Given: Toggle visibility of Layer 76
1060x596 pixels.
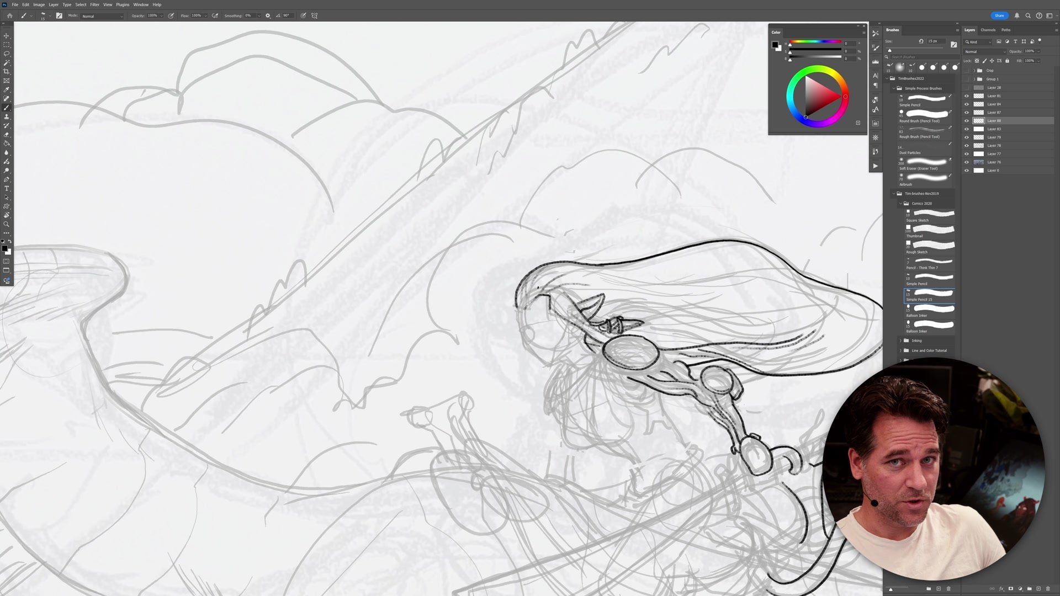Looking at the screenshot, I should click(966, 162).
